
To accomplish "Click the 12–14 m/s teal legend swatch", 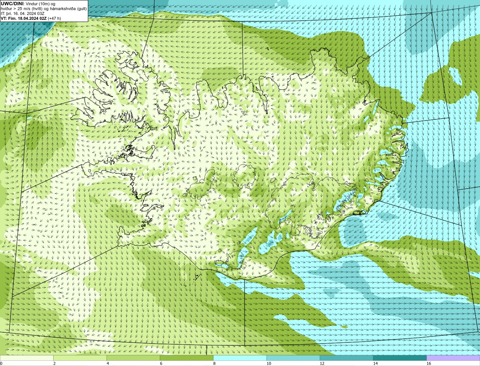I will coord(346,358).
